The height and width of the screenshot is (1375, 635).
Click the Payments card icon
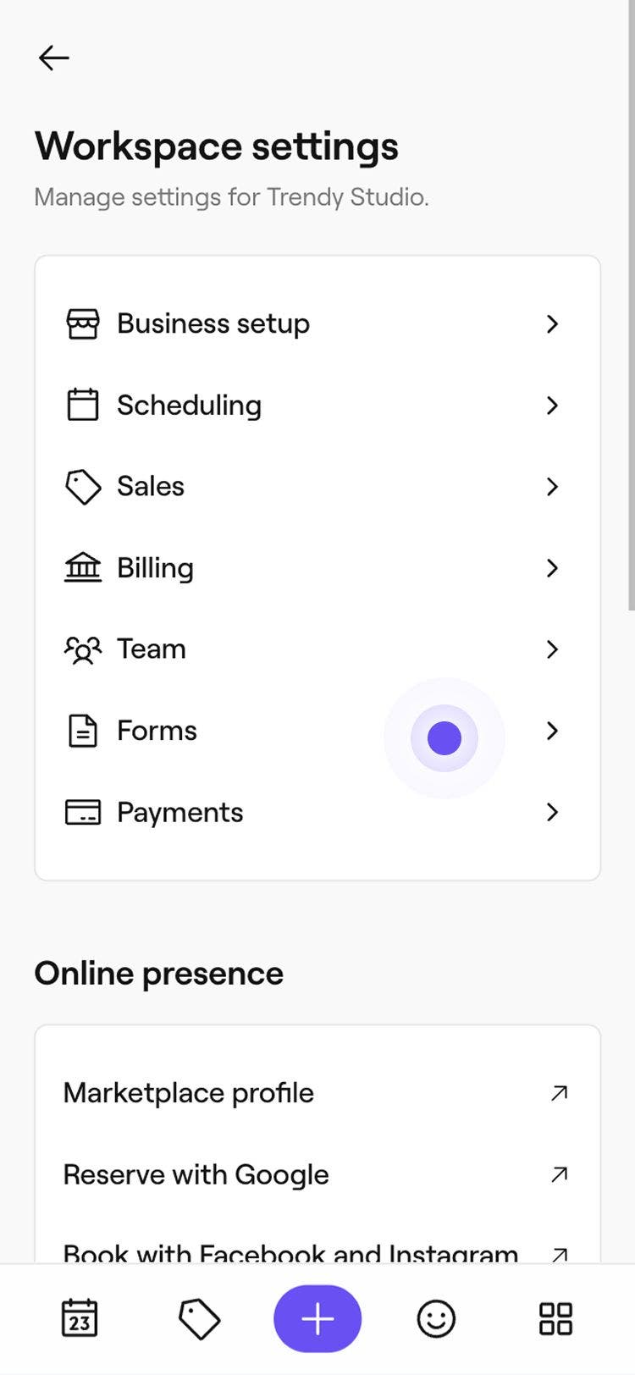[83, 812]
